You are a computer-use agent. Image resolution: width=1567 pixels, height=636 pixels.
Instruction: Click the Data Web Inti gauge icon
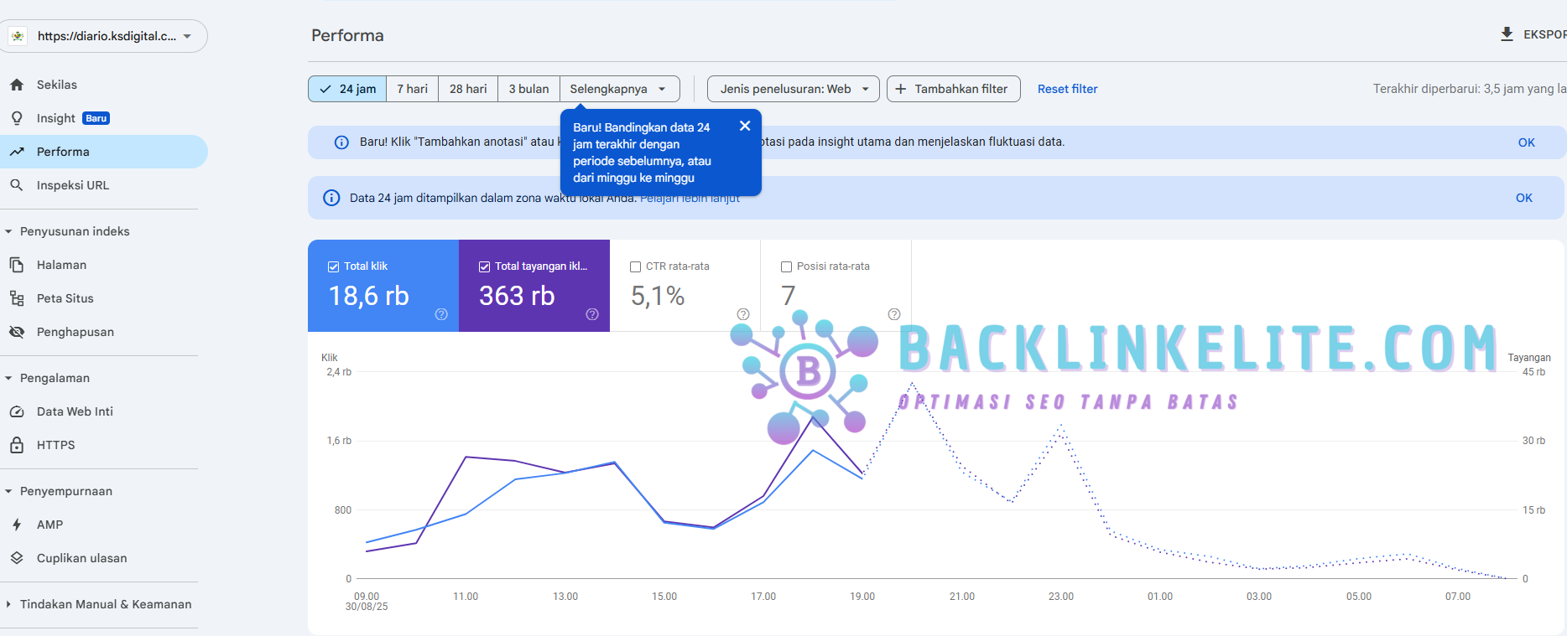[17, 411]
